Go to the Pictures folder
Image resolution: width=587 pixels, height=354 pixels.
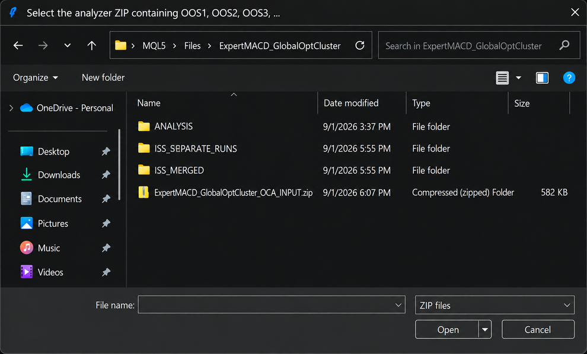53,223
